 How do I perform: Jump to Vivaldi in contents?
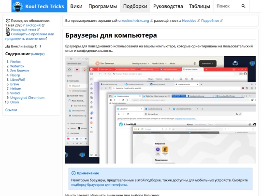click(15, 93)
